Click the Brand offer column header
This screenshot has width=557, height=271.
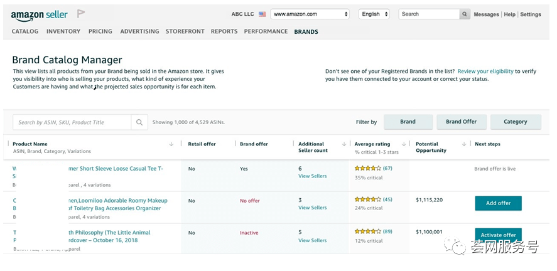tap(254, 144)
